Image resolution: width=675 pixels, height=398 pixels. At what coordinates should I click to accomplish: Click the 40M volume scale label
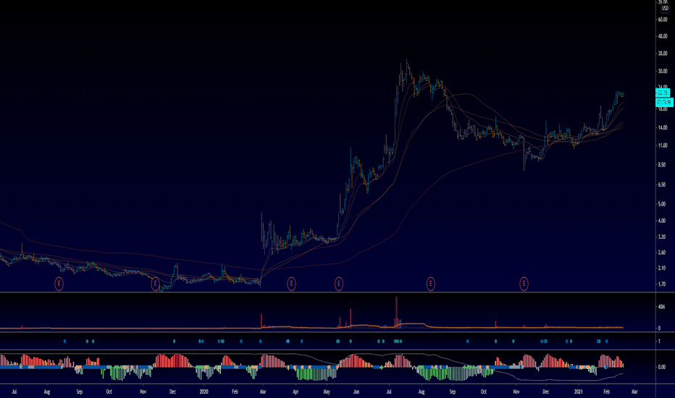pyautogui.click(x=661, y=307)
